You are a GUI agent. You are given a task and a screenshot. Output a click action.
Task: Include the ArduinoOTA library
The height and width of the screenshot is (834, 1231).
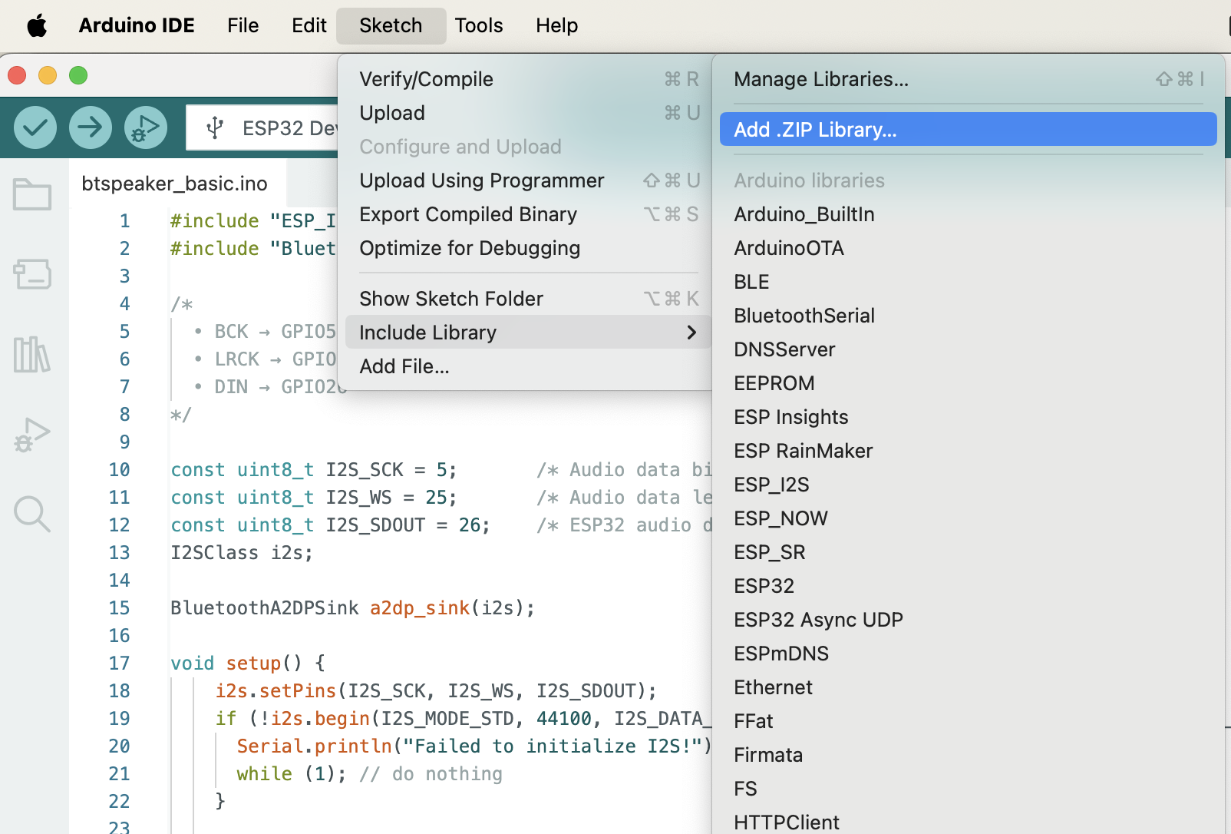(x=969, y=248)
